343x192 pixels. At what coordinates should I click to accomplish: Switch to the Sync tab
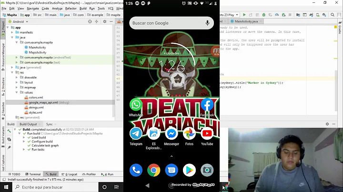click(49, 124)
